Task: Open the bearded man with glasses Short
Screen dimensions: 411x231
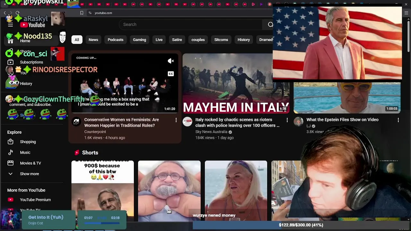Action: 169,191
